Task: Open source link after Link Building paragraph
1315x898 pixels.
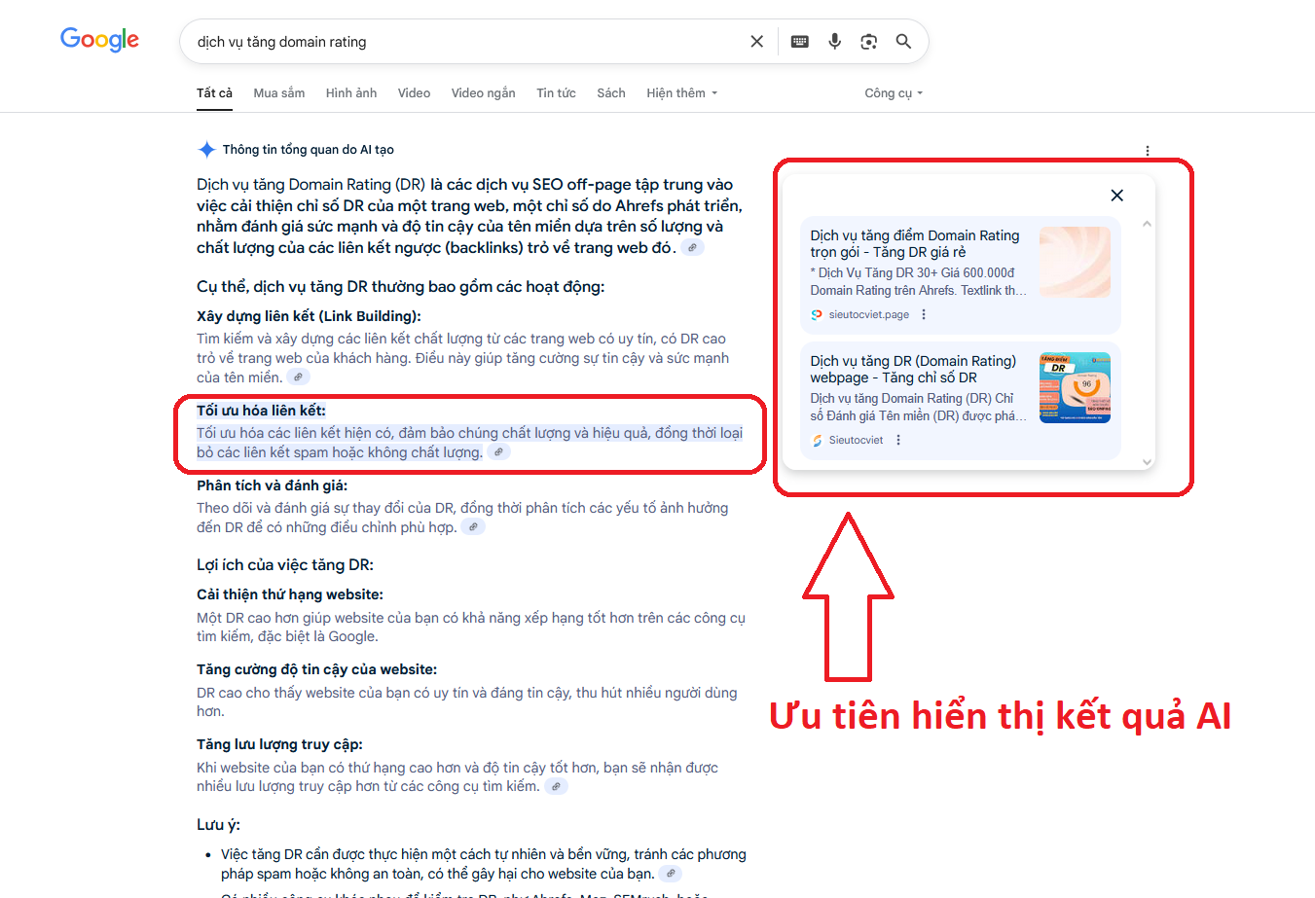Action: tap(299, 377)
